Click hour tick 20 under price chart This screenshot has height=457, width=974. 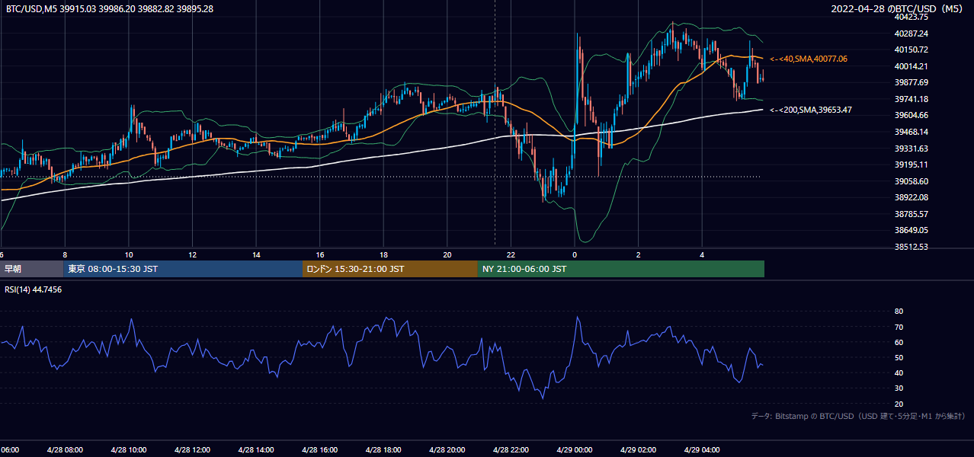click(447, 254)
